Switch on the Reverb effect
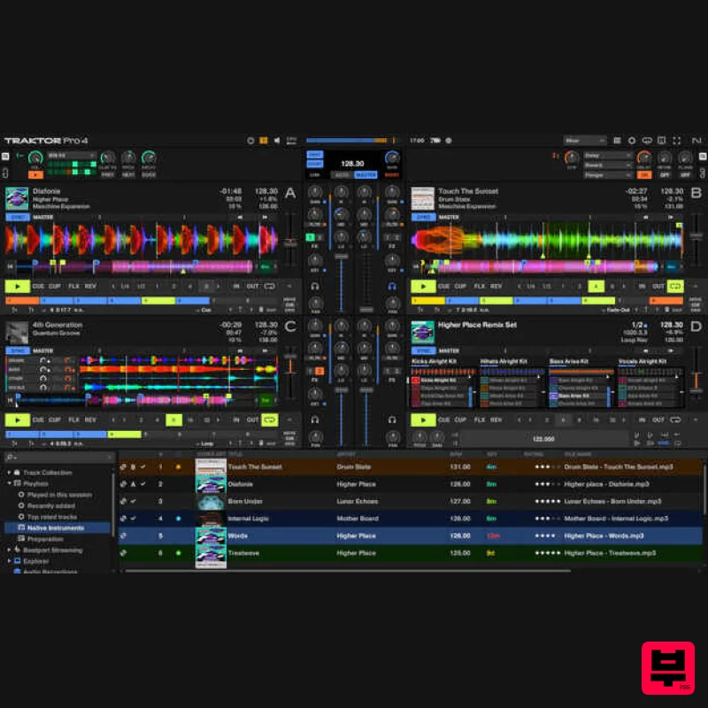Viewport: 708px width, 708px height. coord(666,174)
